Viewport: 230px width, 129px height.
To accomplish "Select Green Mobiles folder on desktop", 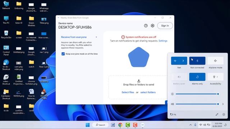I will coord(31,21).
